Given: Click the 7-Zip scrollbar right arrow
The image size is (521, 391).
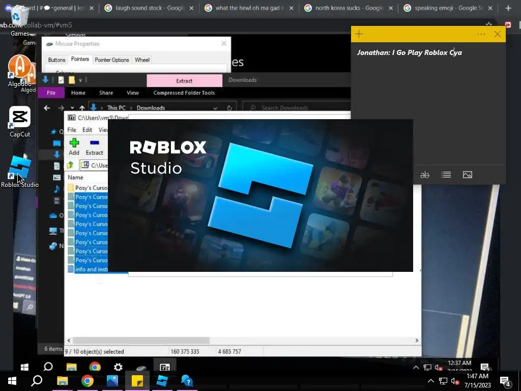Looking at the screenshot, I should pos(417,341).
